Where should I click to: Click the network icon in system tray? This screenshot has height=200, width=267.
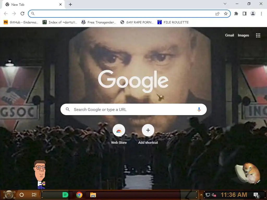208,195
